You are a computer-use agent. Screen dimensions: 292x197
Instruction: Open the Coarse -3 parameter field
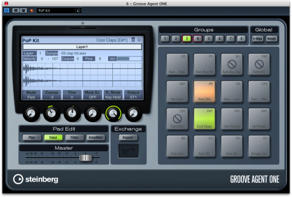coord(52,95)
